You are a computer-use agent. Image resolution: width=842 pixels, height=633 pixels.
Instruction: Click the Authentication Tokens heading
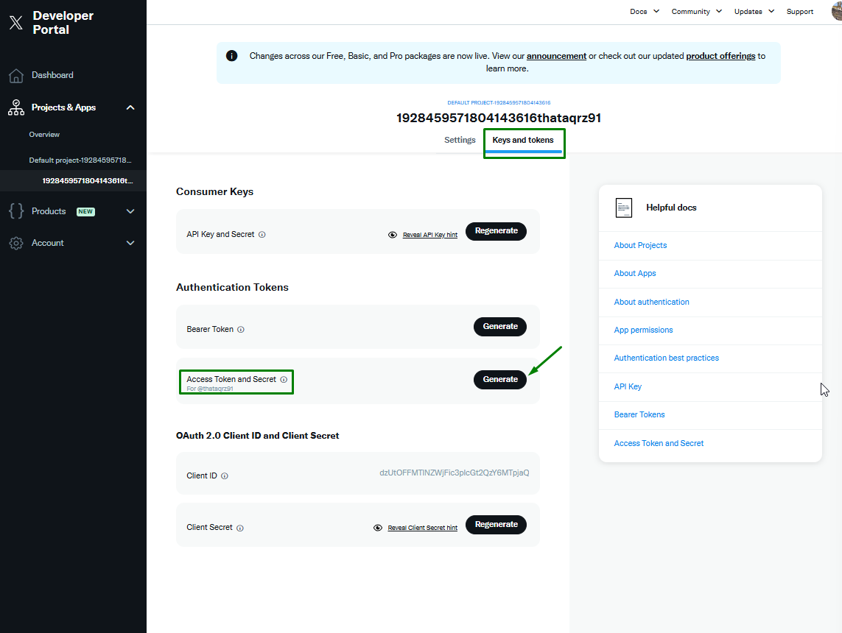tap(232, 287)
